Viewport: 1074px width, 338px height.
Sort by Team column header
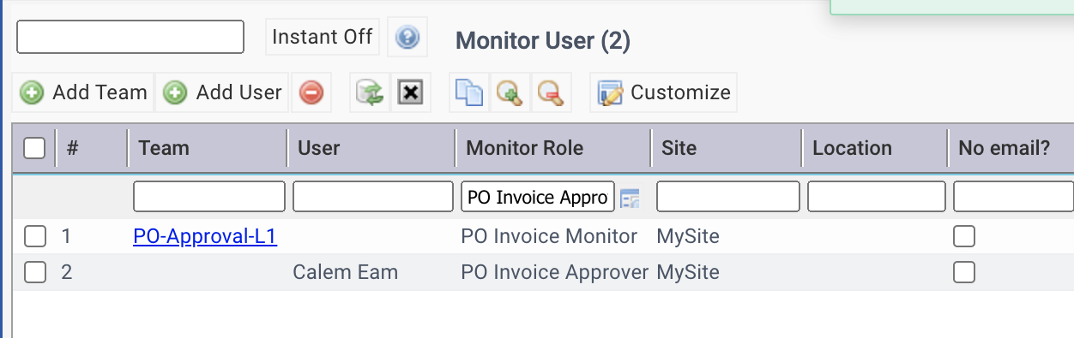(164, 148)
